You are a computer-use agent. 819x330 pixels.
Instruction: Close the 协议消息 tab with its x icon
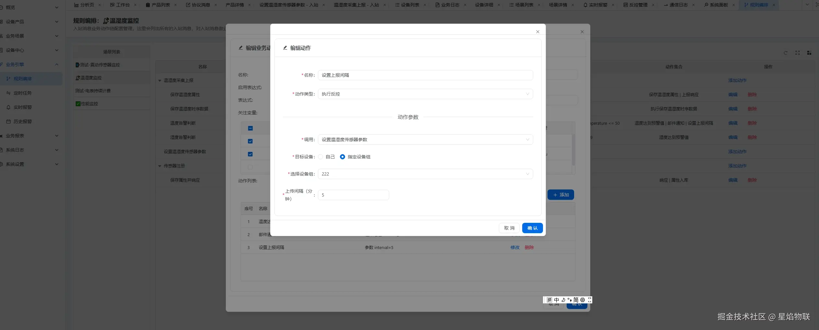pyautogui.click(x=216, y=5)
